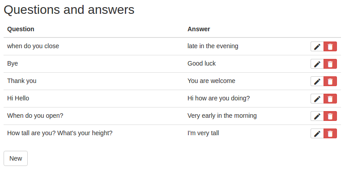Viewport: 345px width, 174px height.
Task: Edit the "Hi Hello" question
Action: [x=317, y=99]
